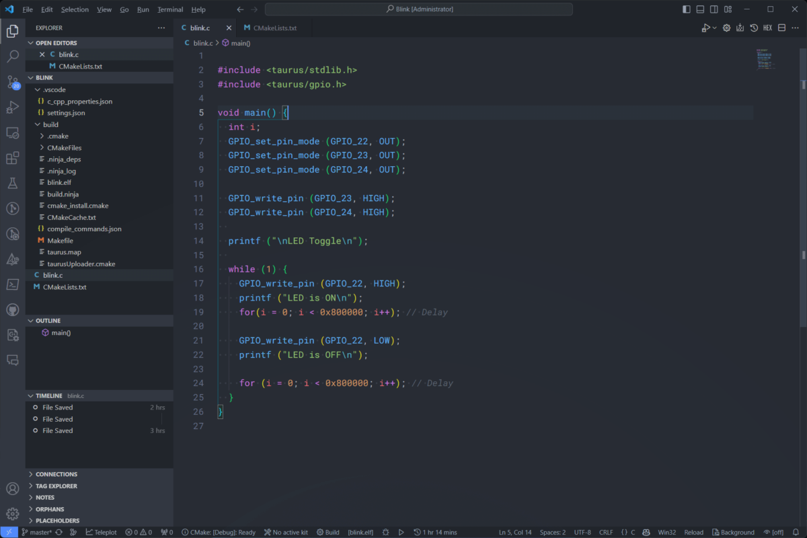This screenshot has width=807, height=538.
Task: Open the GitHub view in activity bar
Action: [12, 309]
